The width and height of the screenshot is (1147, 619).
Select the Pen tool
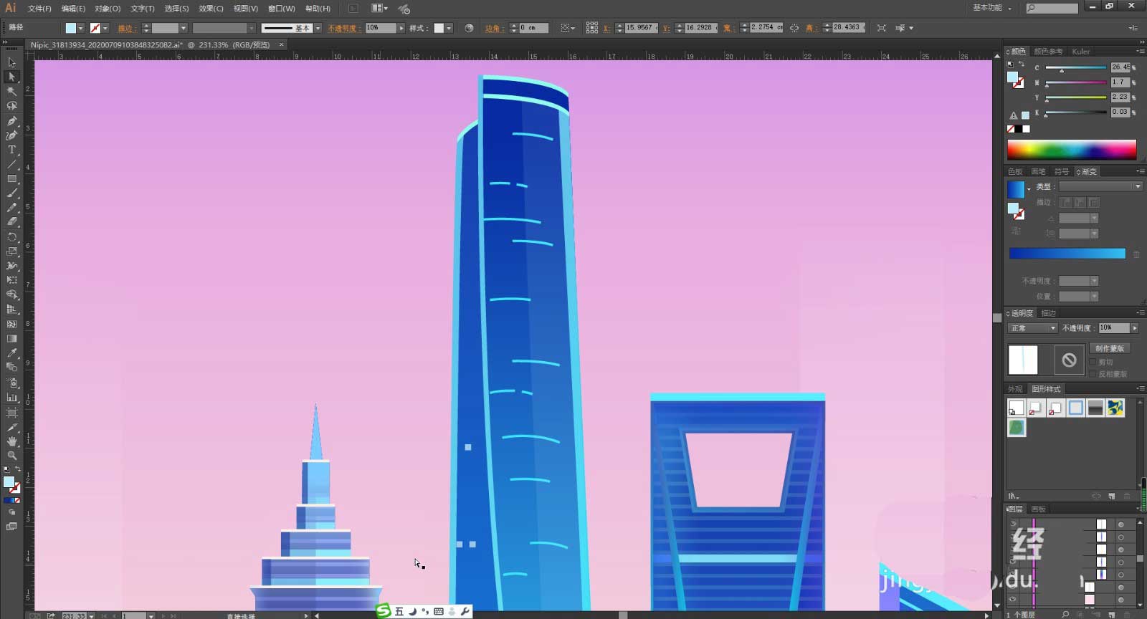point(11,120)
